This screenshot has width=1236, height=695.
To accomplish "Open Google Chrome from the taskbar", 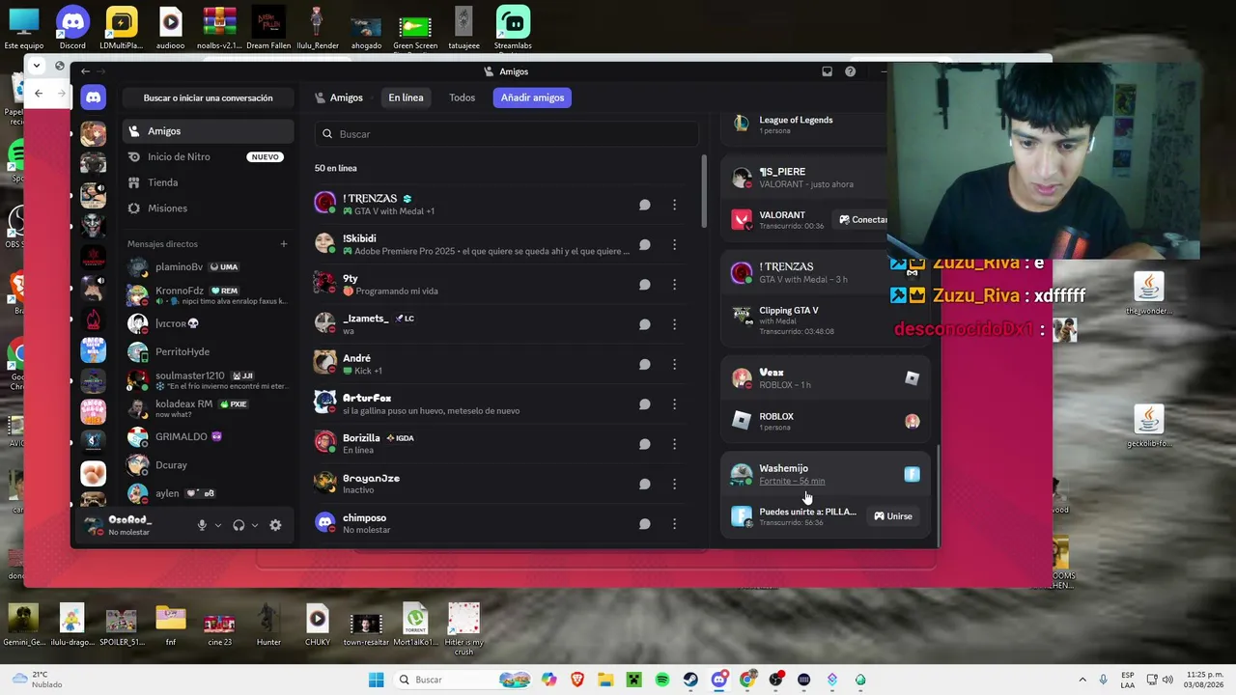I will 747,680.
